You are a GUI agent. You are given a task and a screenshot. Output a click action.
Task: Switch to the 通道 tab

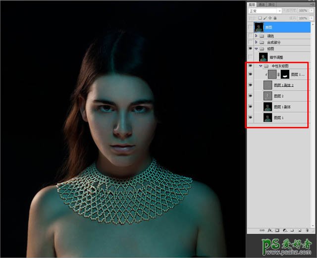point(262,4)
